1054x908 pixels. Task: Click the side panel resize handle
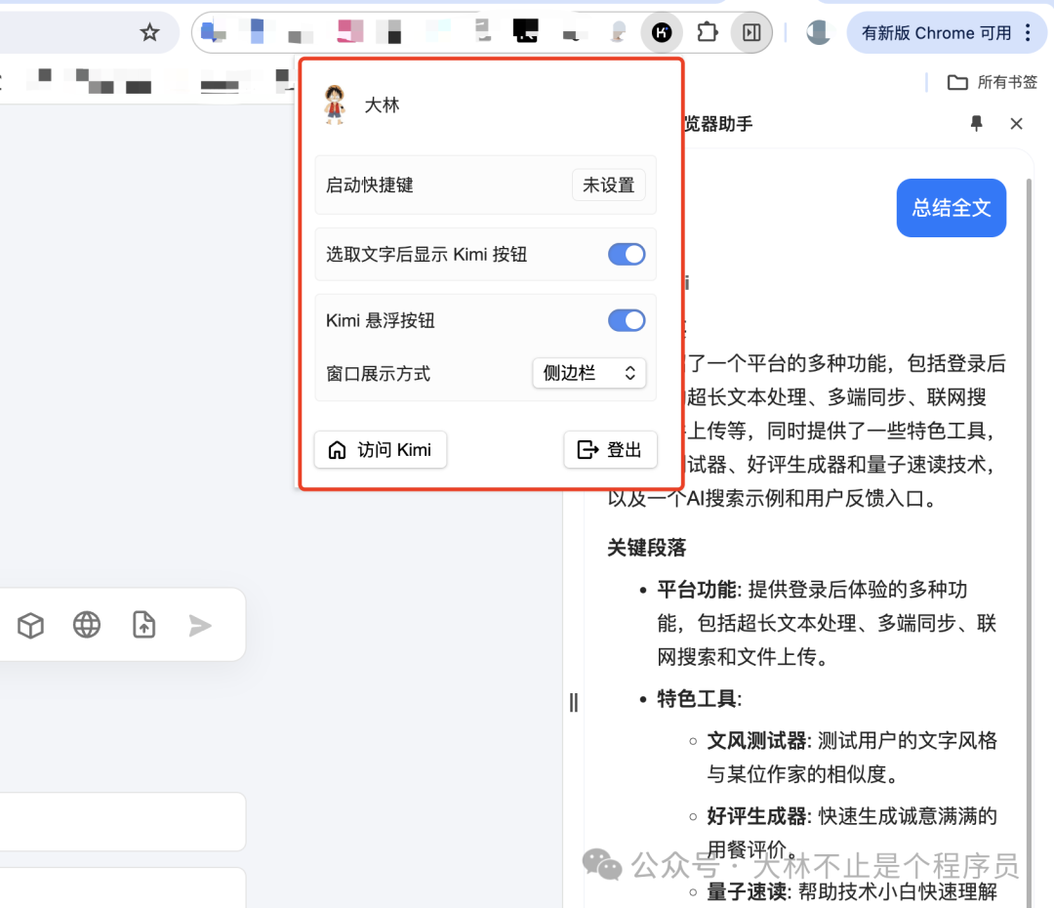point(574,703)
